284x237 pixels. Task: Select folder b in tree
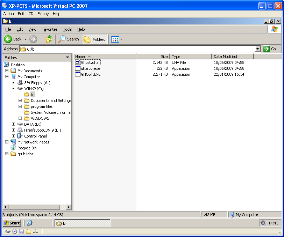click(x=32, y=95)
